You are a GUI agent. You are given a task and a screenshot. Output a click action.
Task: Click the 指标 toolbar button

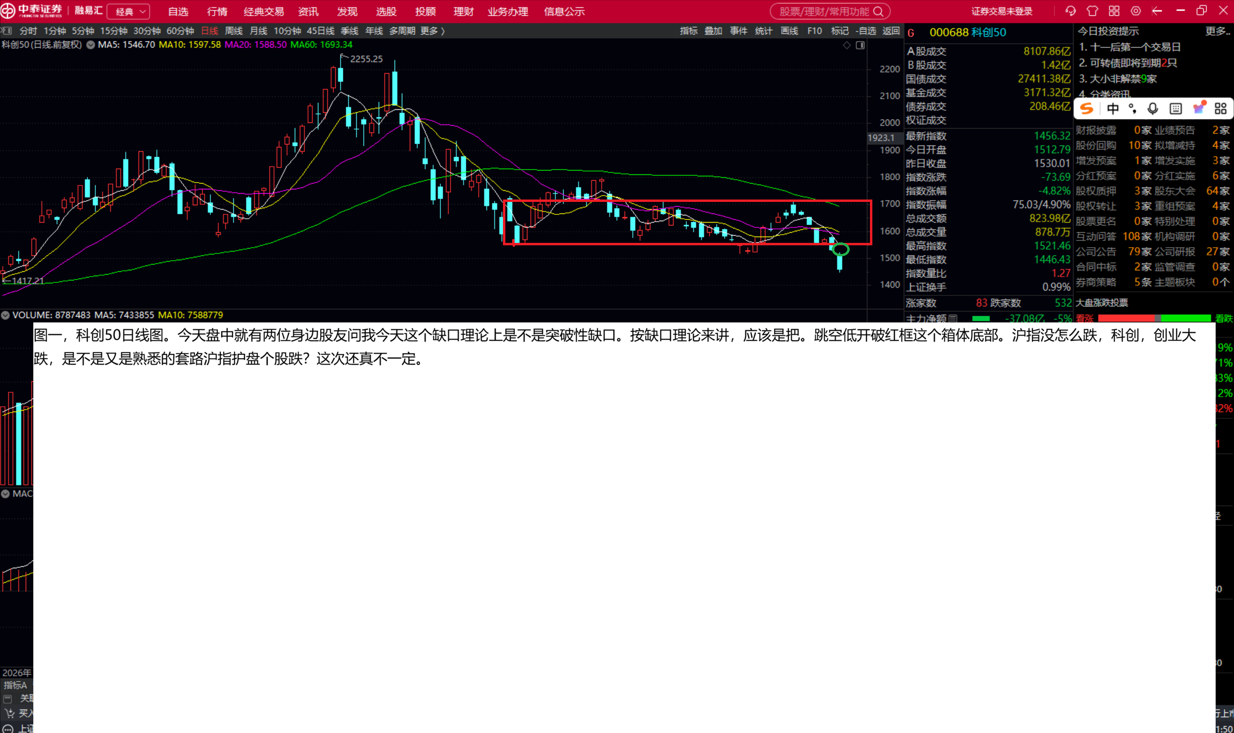click(x=689, y=31)
